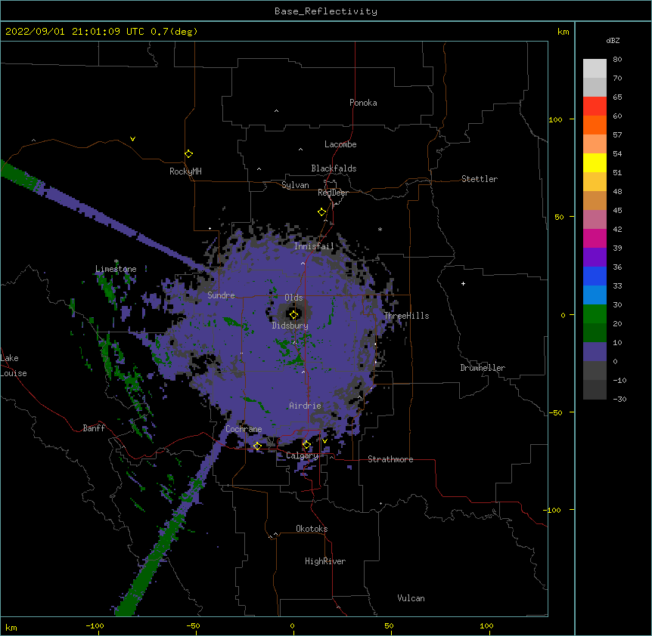
Task: Click the Lake Louise label
Action: (x=14, y=366)
